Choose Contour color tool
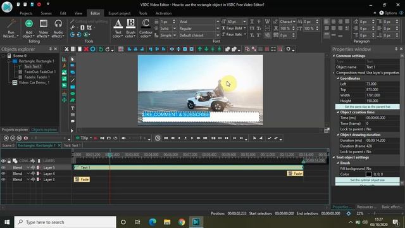Screen dimensions: 405x228 (x=146, y=28)
